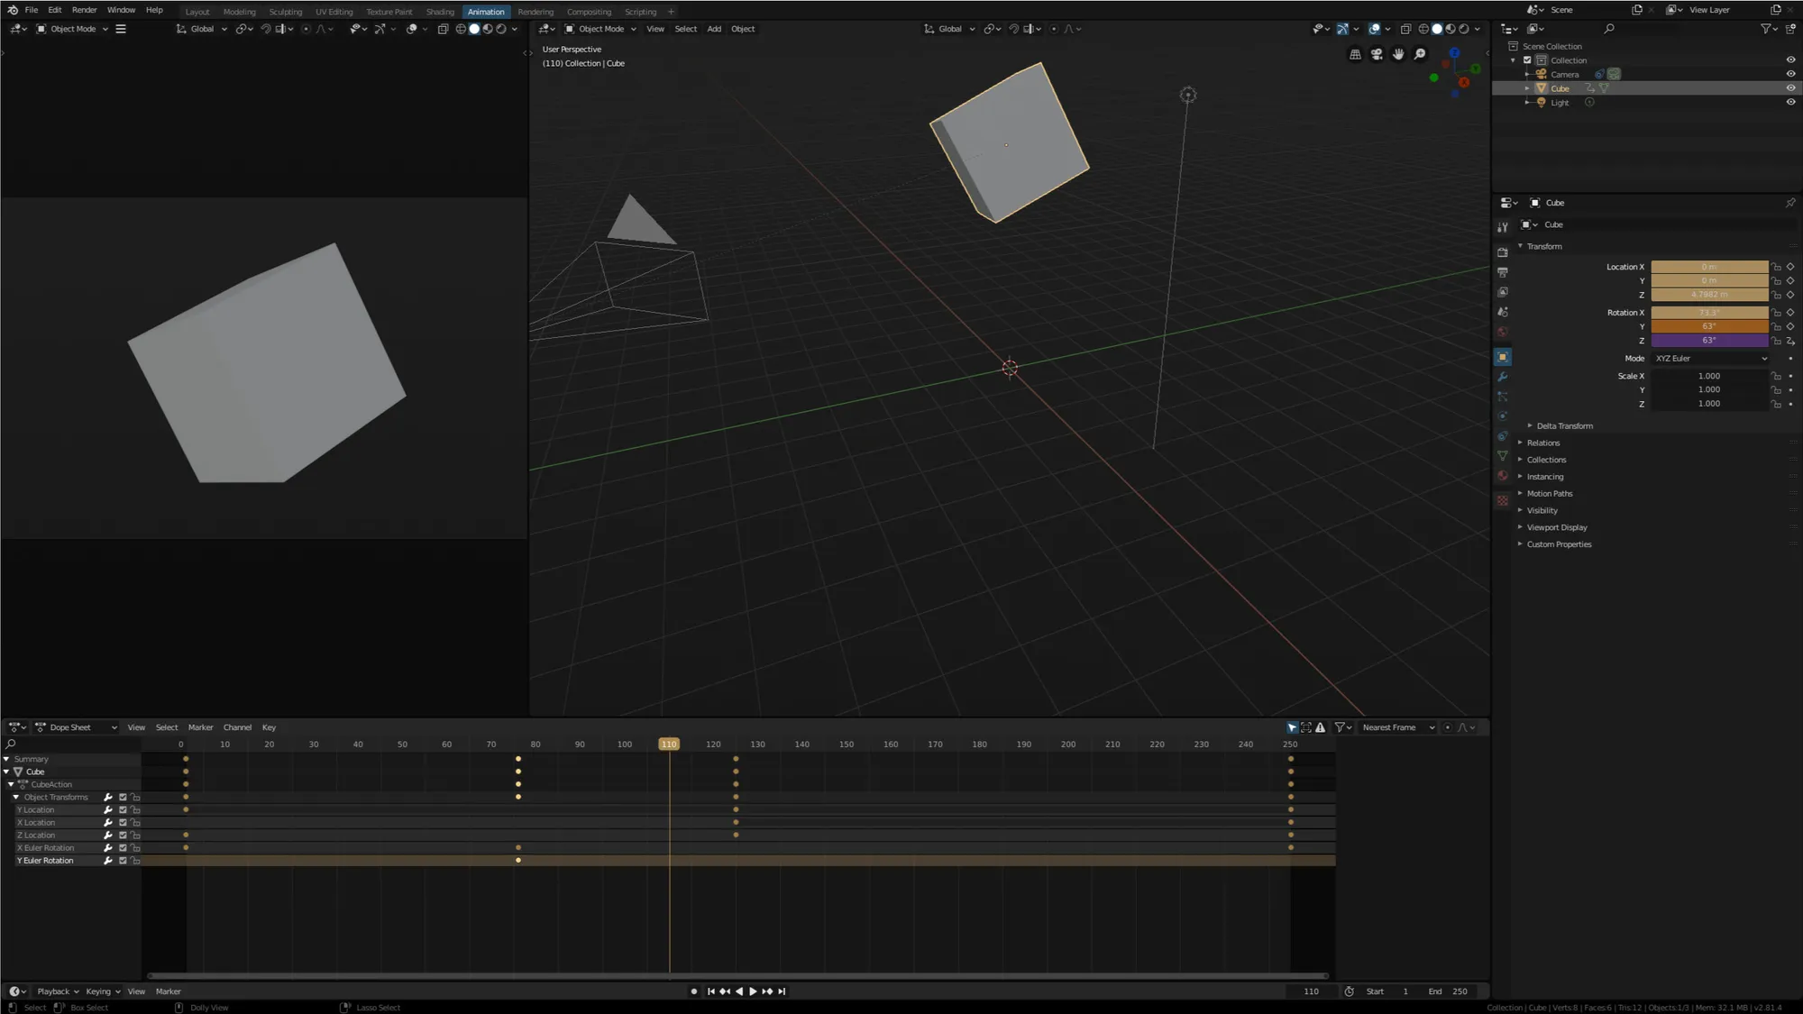Viewport: 1803px width, 1014px height.
Task: Open the rotation Mode XYZ Euler dropdown
Action: [x=1710, y=359]
